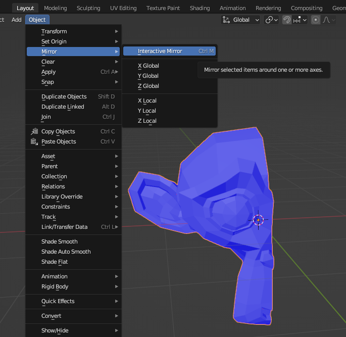The image size is (346, 337).
Task: Select Duplicate Objects
Action: (73, 97)
